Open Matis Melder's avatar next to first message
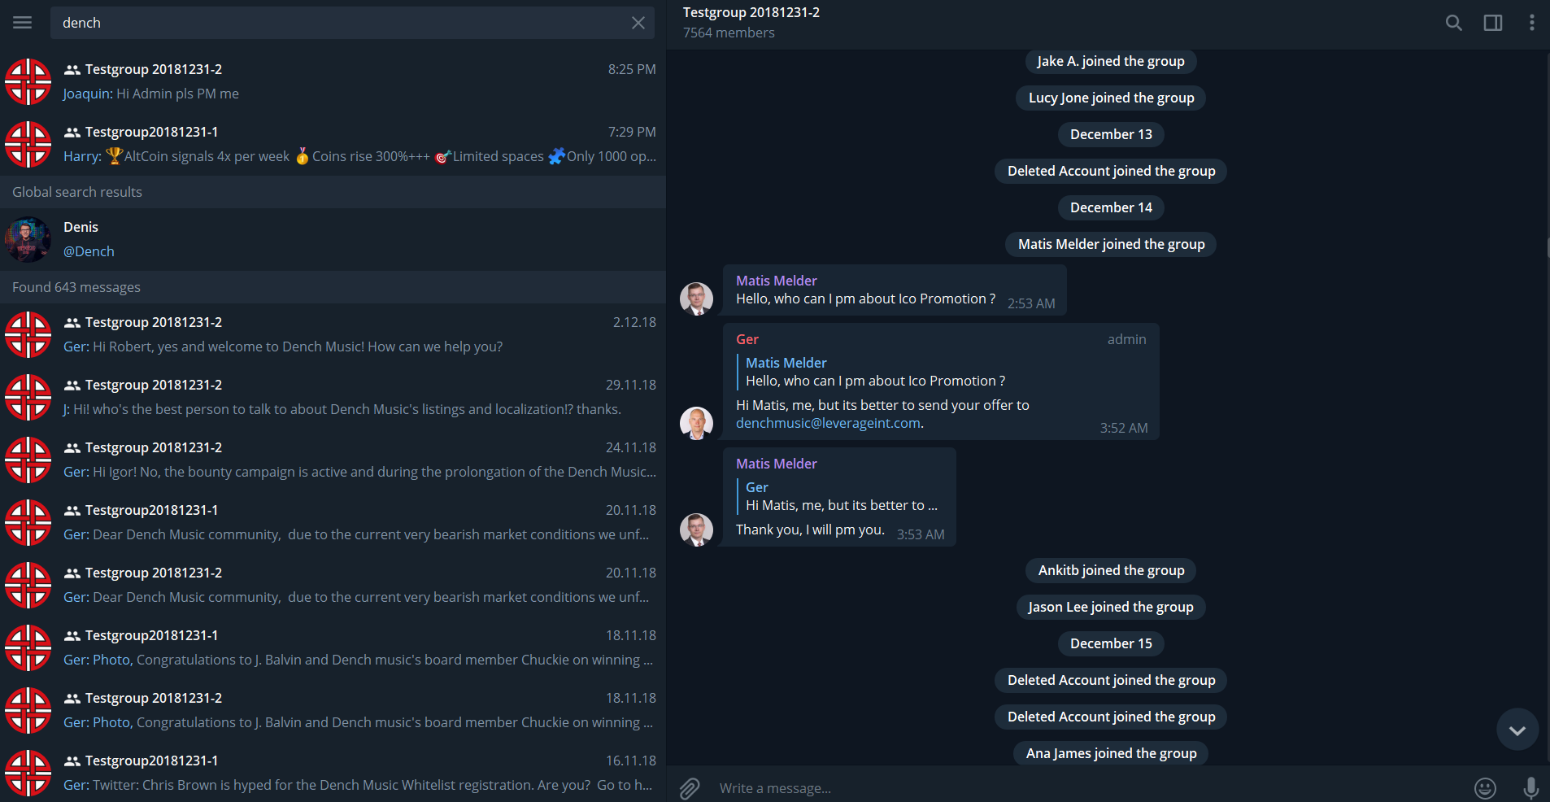 pos(697,299)
